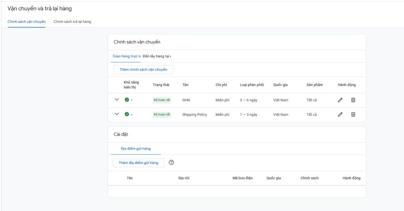Image resolution: width=404 pixels, height=211 pixels.
Task: Delete the Shipping Policy row with trash icon
Action: coord(353,114)
